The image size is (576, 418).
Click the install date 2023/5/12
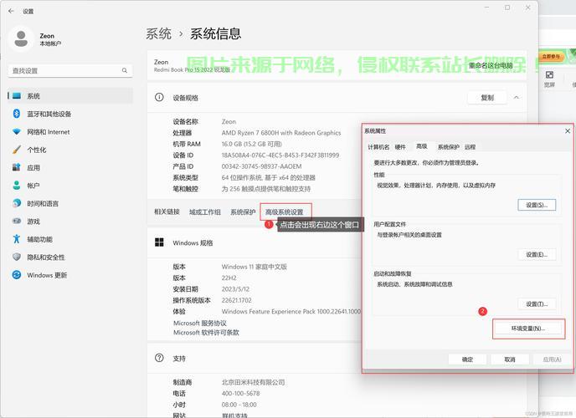tap(235, 289)
